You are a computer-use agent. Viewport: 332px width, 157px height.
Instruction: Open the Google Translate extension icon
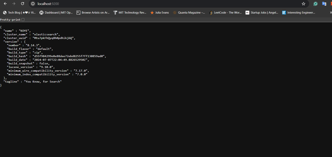(324, 4)
